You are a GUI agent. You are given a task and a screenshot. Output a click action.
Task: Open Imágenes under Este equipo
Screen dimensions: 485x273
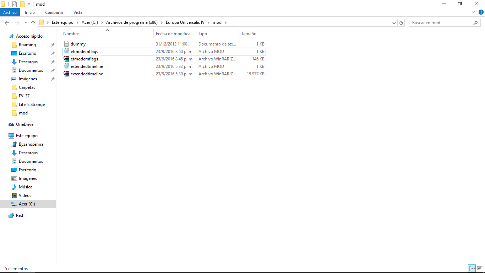28,178
